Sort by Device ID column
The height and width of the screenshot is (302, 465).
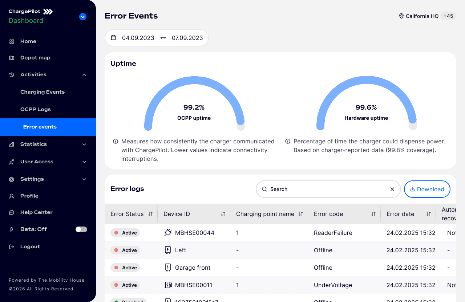(223, 214)
